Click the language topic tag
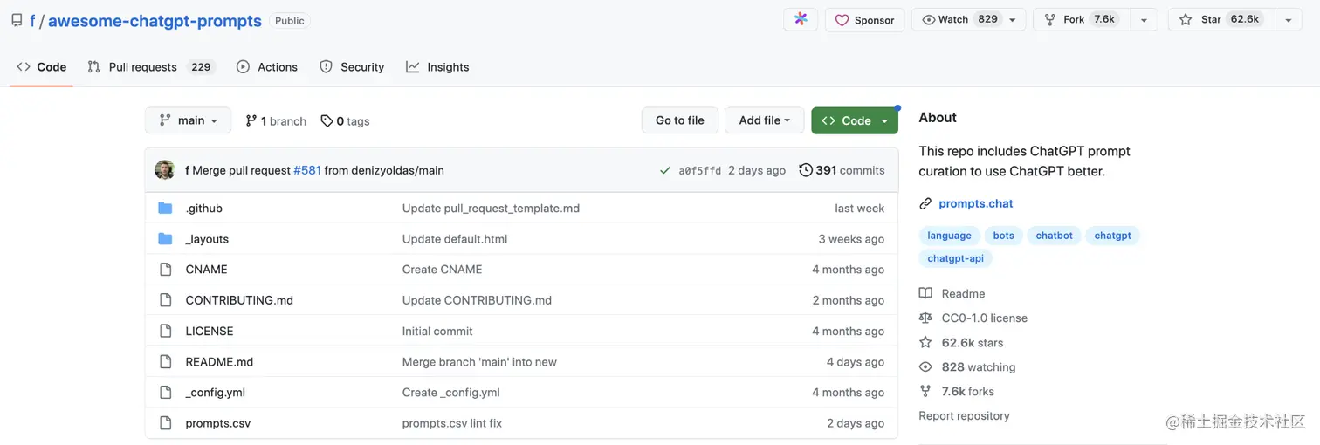Image resolution: width=1320 pixels, height=445 pixels. click(949, 236)
